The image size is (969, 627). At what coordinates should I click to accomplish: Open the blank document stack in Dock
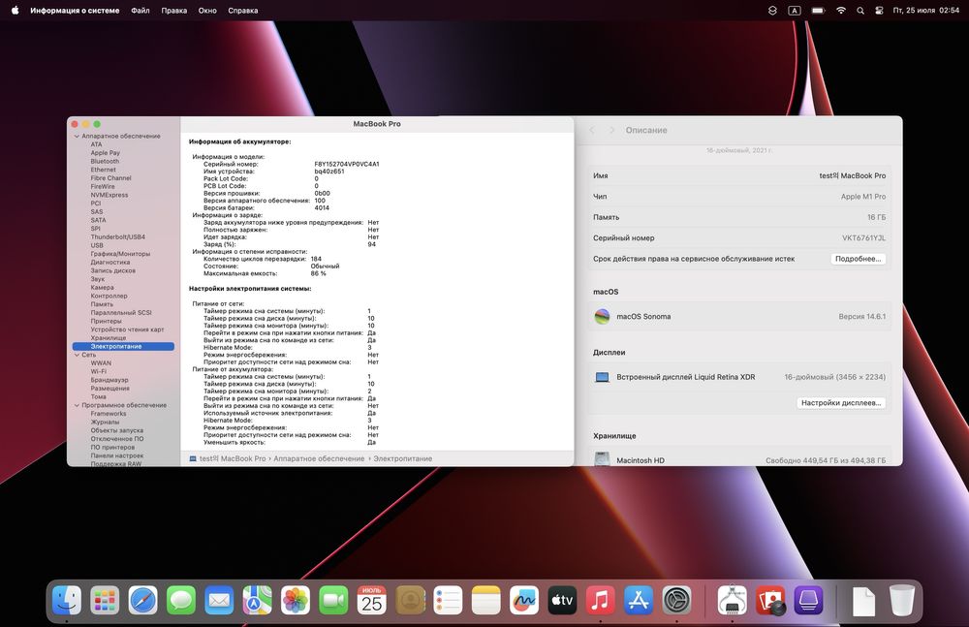click(863, 601)
